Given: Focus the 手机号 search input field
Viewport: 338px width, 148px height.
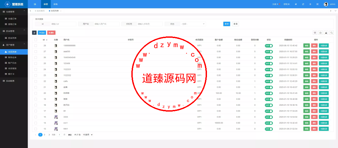Looking at the screenshot, I should pyautogui.click(x=150, y=24).
